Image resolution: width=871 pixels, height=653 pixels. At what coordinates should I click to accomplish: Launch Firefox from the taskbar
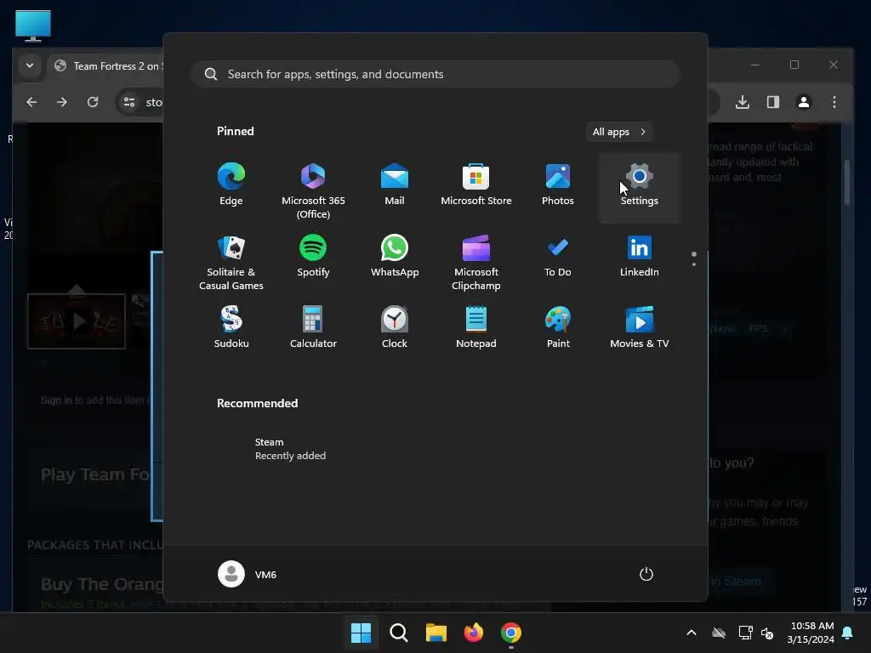pyautogui.click(x=473, y=633)
